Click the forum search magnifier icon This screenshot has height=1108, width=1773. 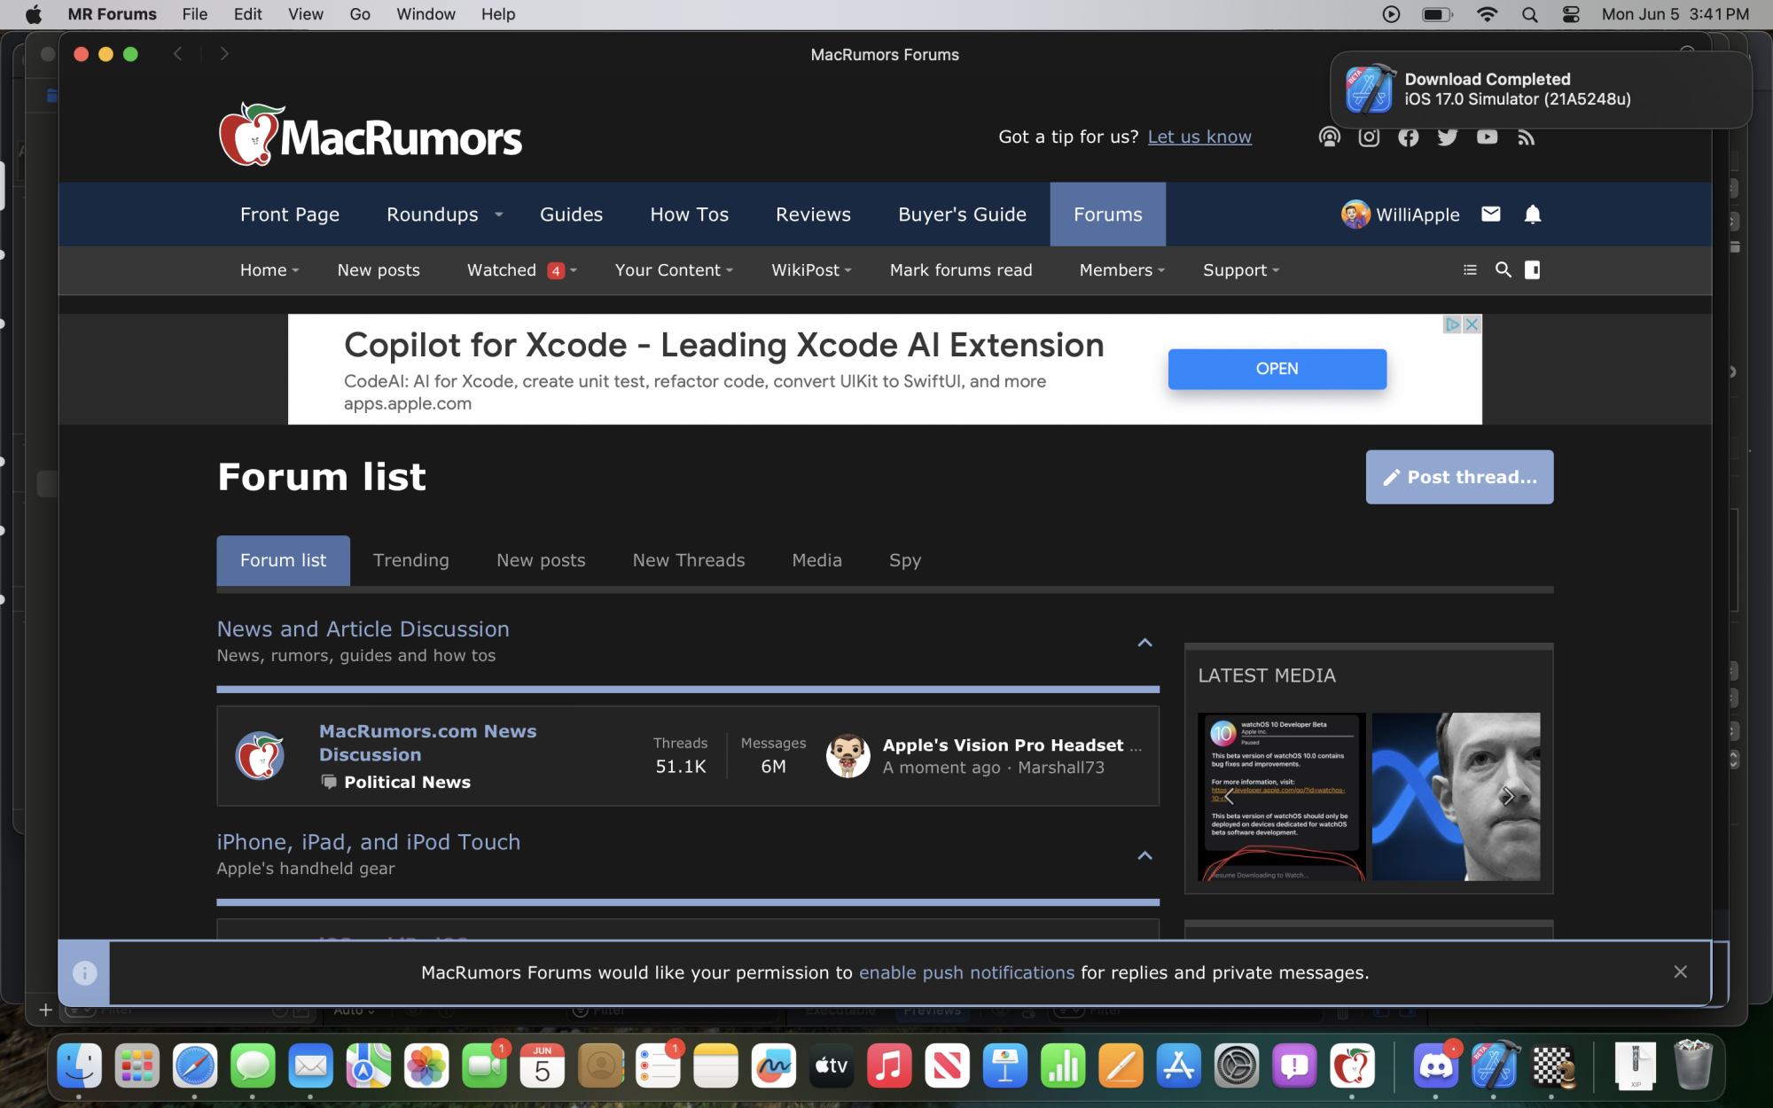1503,269
